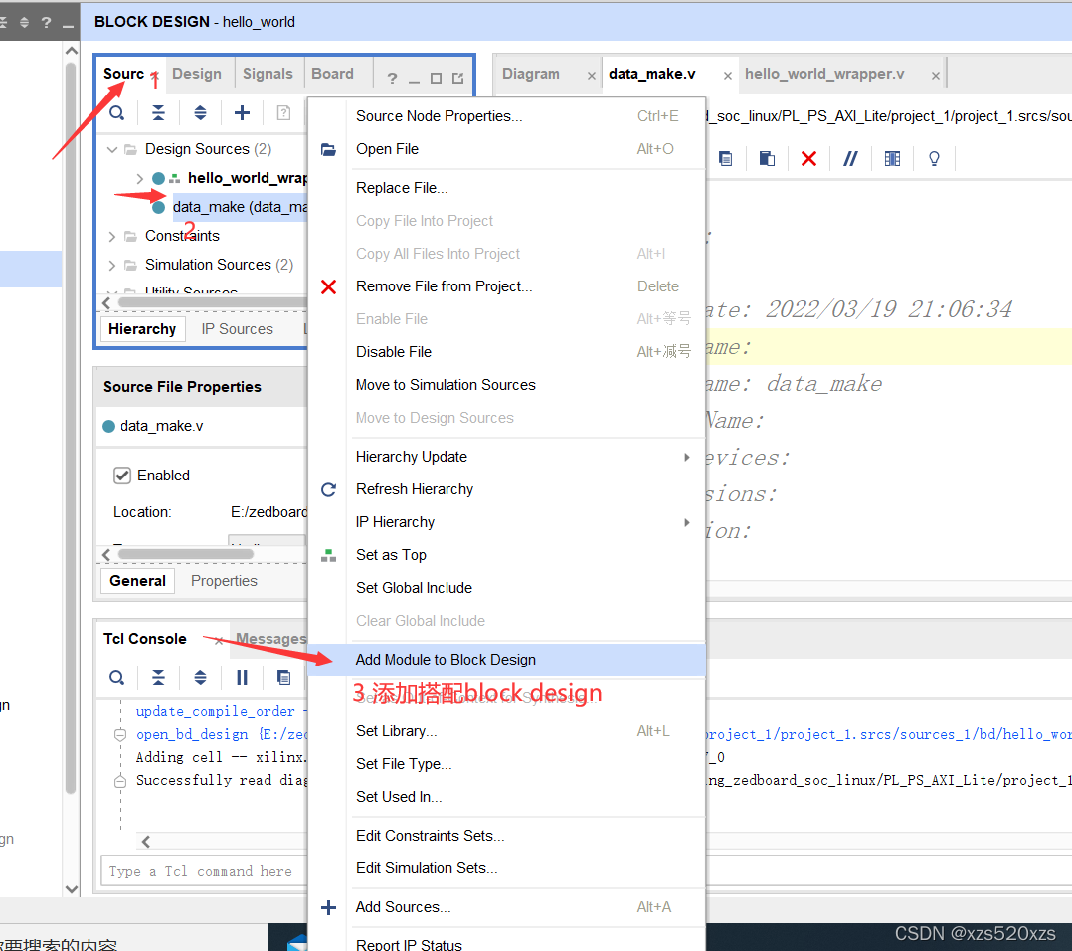Switch to the Board tab
Image resolution: width=1072 pixels, height=951 pixels.
tap(333, 74)
